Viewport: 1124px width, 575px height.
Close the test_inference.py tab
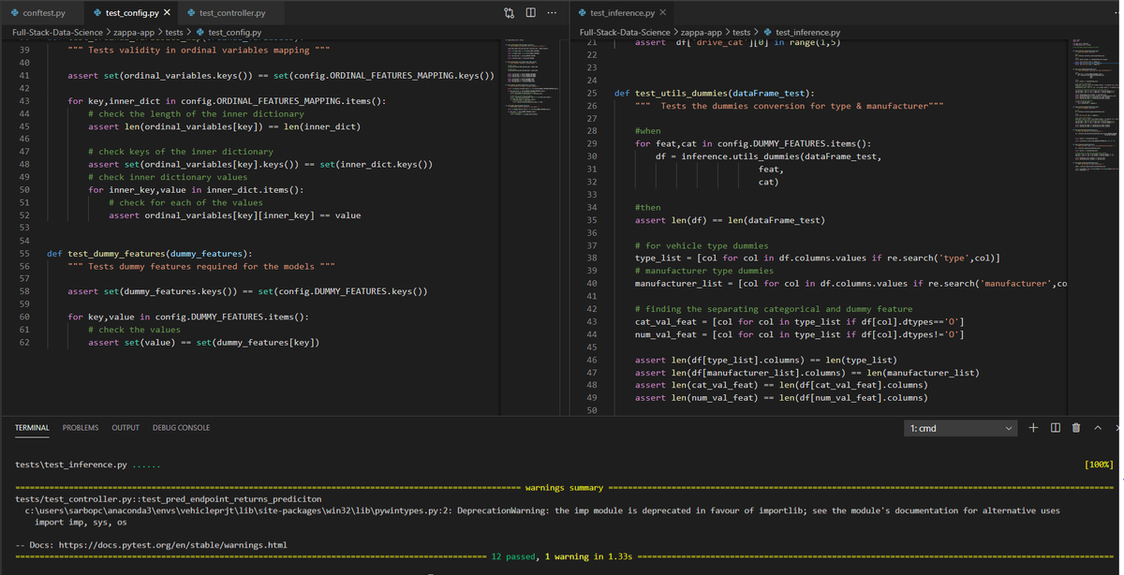(x=663, y=13)
